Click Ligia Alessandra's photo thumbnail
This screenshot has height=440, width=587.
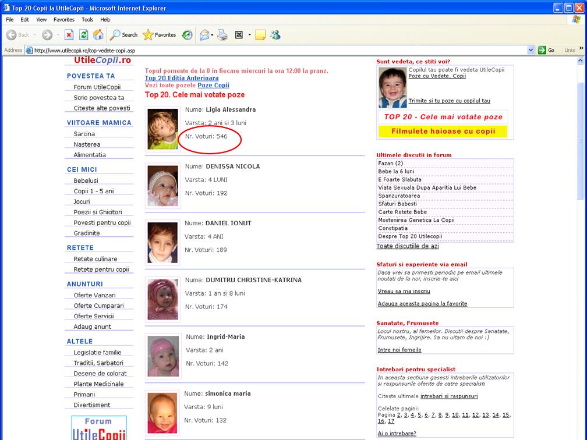162,129
